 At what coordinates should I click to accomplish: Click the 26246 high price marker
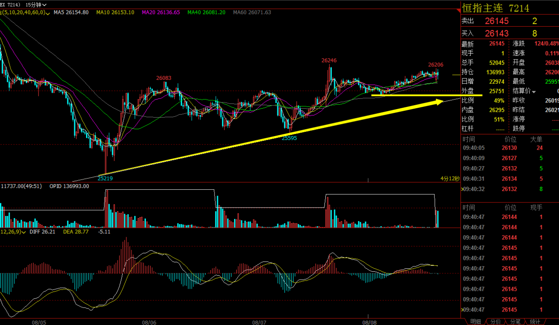pyautogui.click(x=329, y=60)
